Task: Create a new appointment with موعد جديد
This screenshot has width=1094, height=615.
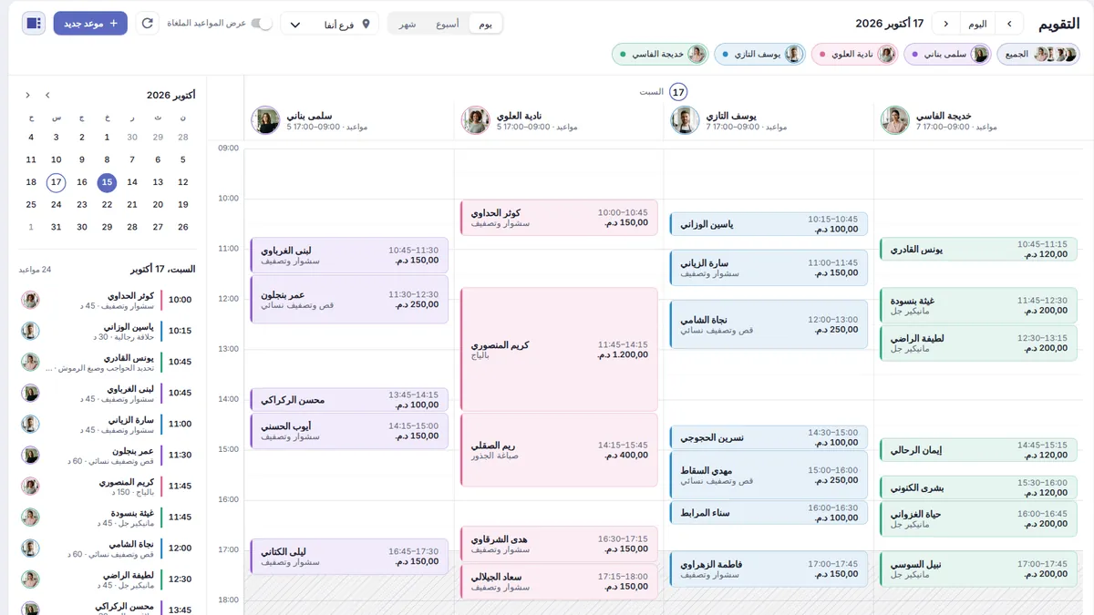Action: [x=90, y=23]
